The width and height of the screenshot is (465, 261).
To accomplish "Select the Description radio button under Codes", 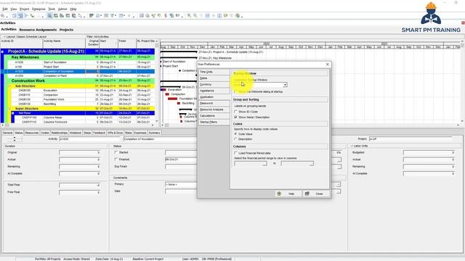I will [x=235, y=139].
